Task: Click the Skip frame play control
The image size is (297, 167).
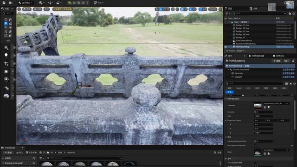Action: 74,3
